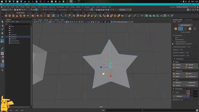Open the Edit Mesh menu
The height and width of the screenshot is (112, 199).
(45, 7)
